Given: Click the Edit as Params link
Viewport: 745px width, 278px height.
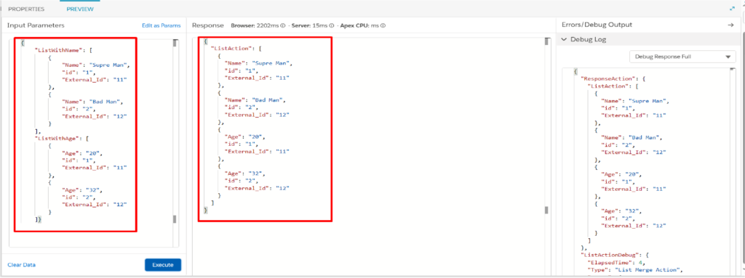Looking at the screenshot, I should [x=161, y=25].
